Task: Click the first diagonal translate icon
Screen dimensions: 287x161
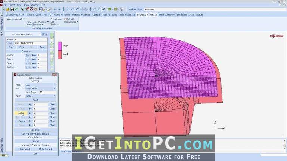Action: coord(72,9)
